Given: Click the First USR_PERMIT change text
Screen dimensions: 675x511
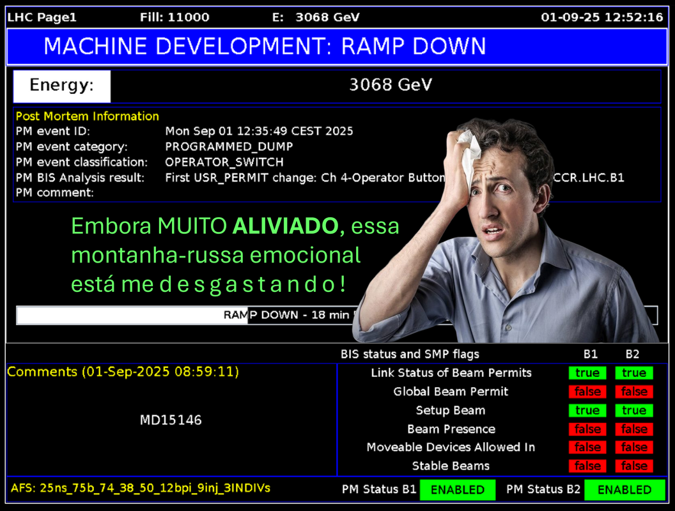Looking at the screenshot, I should tap(305, 178).
